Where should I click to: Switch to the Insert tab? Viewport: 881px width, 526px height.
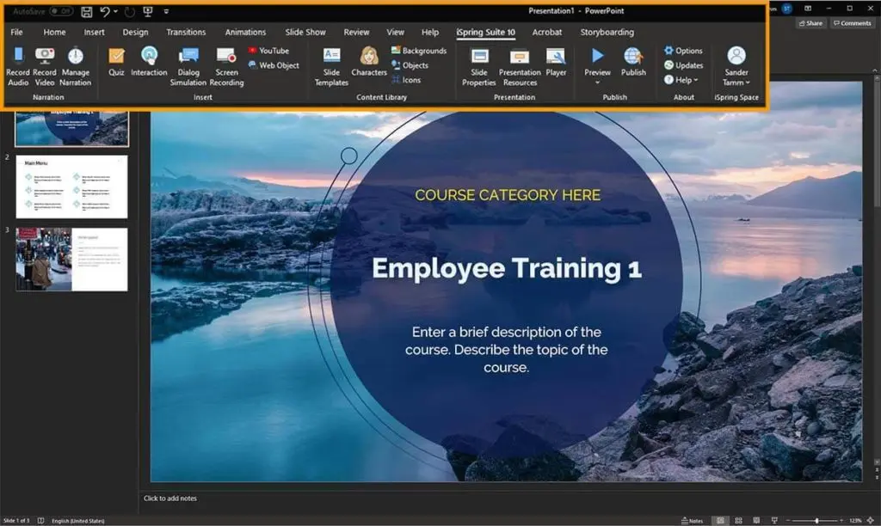tap(95, 32)
